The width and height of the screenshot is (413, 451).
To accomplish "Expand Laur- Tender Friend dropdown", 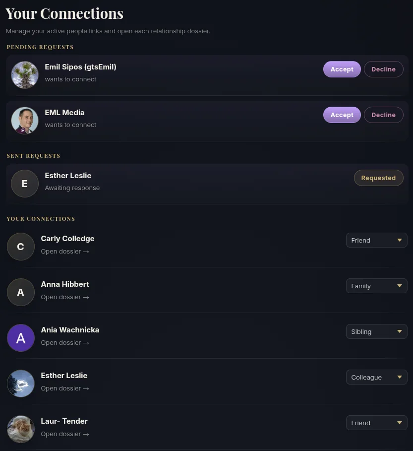I will click(x=376, y=423).
